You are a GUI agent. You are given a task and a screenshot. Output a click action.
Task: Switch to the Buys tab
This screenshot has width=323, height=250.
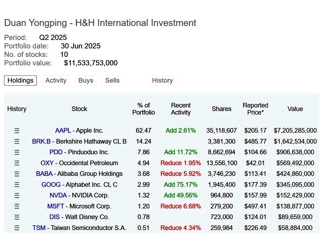click(x=86, y=80)
